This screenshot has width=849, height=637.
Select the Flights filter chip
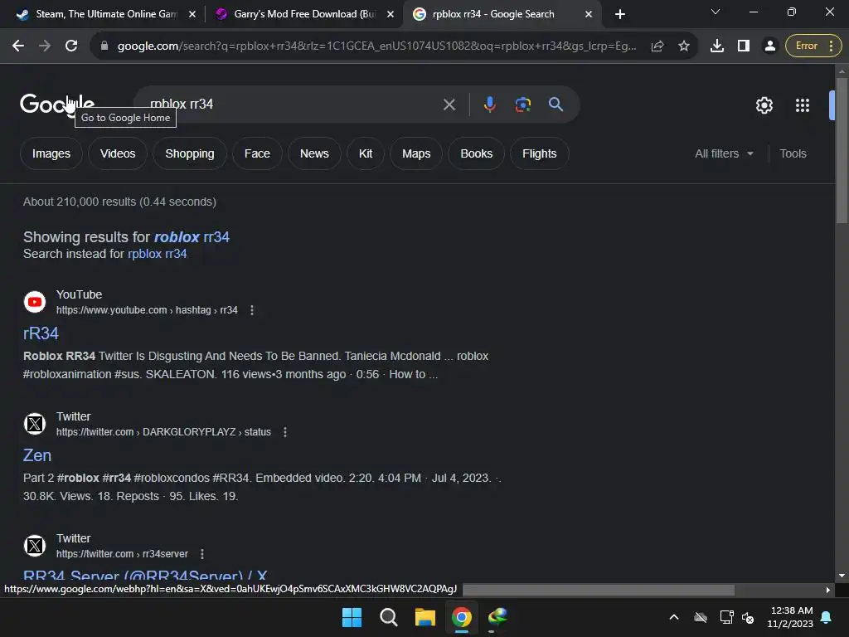tap(539, 153)
